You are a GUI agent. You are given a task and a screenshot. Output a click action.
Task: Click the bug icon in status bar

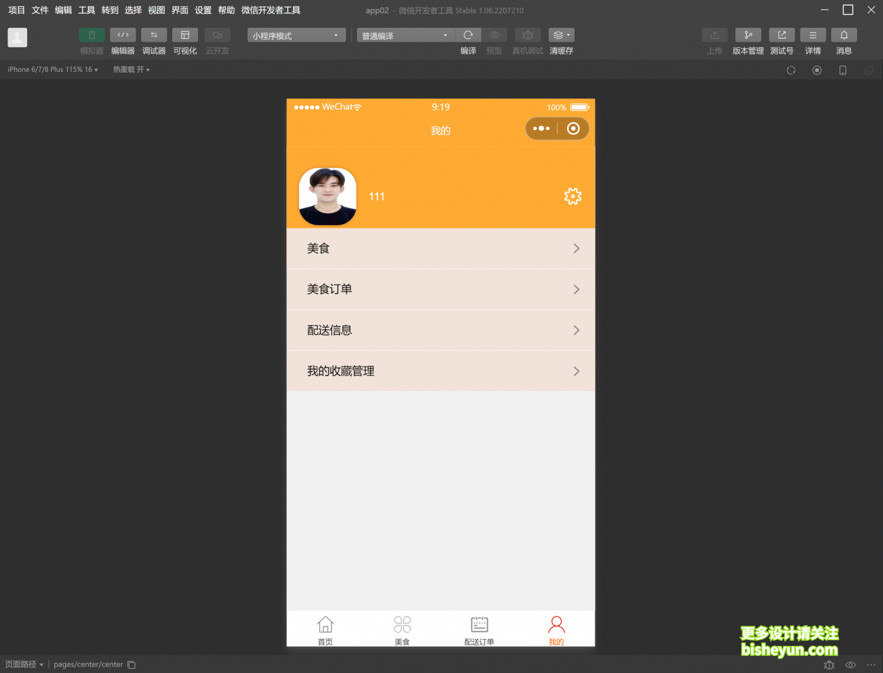pyautogui.click(x=829, y=665)
